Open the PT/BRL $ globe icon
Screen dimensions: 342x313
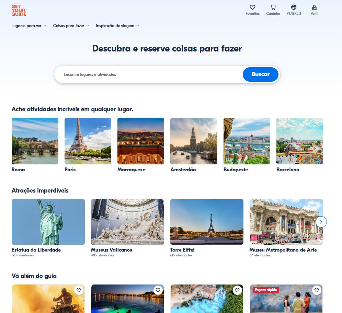tap(294, 8)
